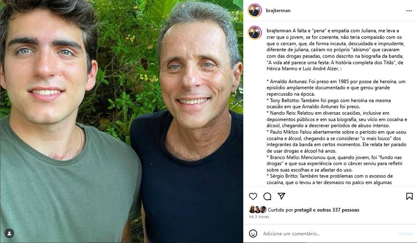
Task: Open the bold brajterman username in caption
Action: pos(279,31)
